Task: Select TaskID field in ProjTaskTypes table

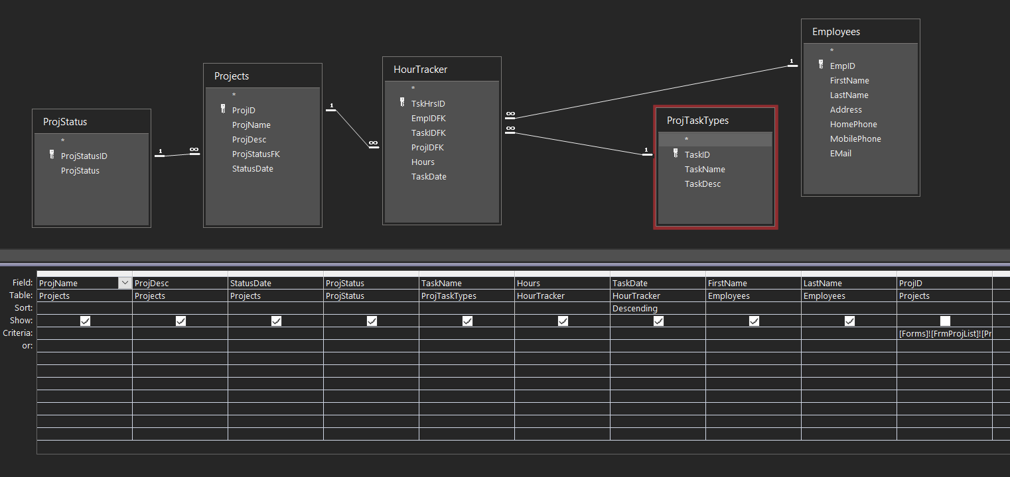Action: point(697,155)
